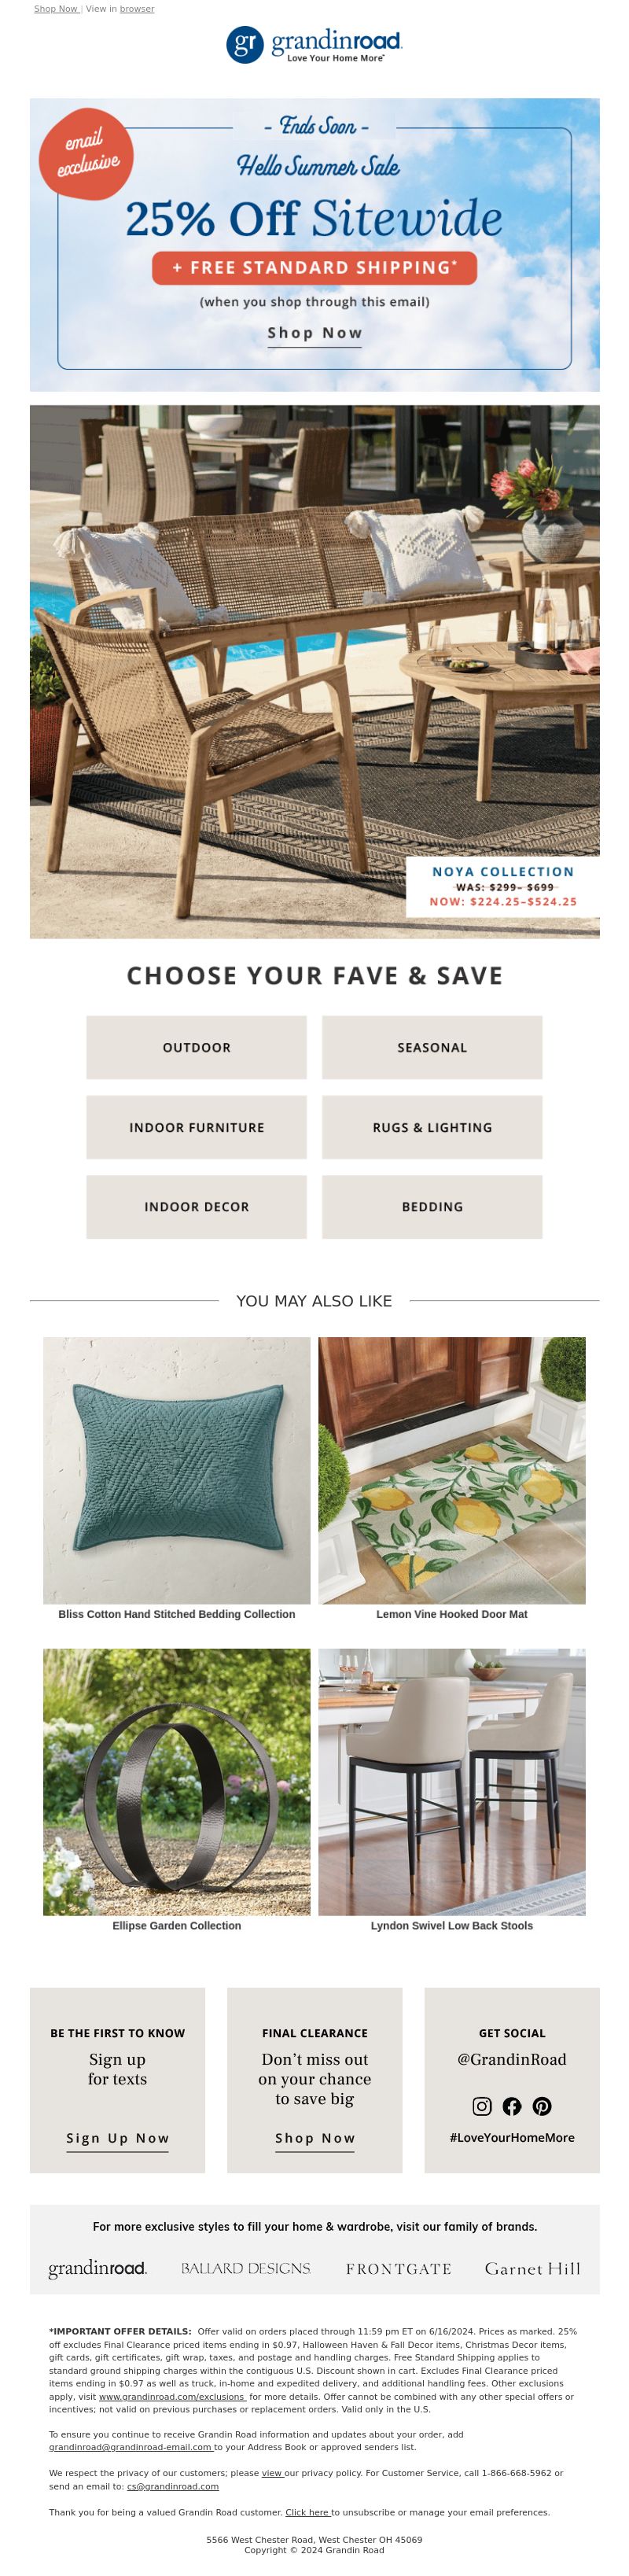Open Grandin Road Instagram icon
This screenshot has width=629, height=2576.
481,2106
